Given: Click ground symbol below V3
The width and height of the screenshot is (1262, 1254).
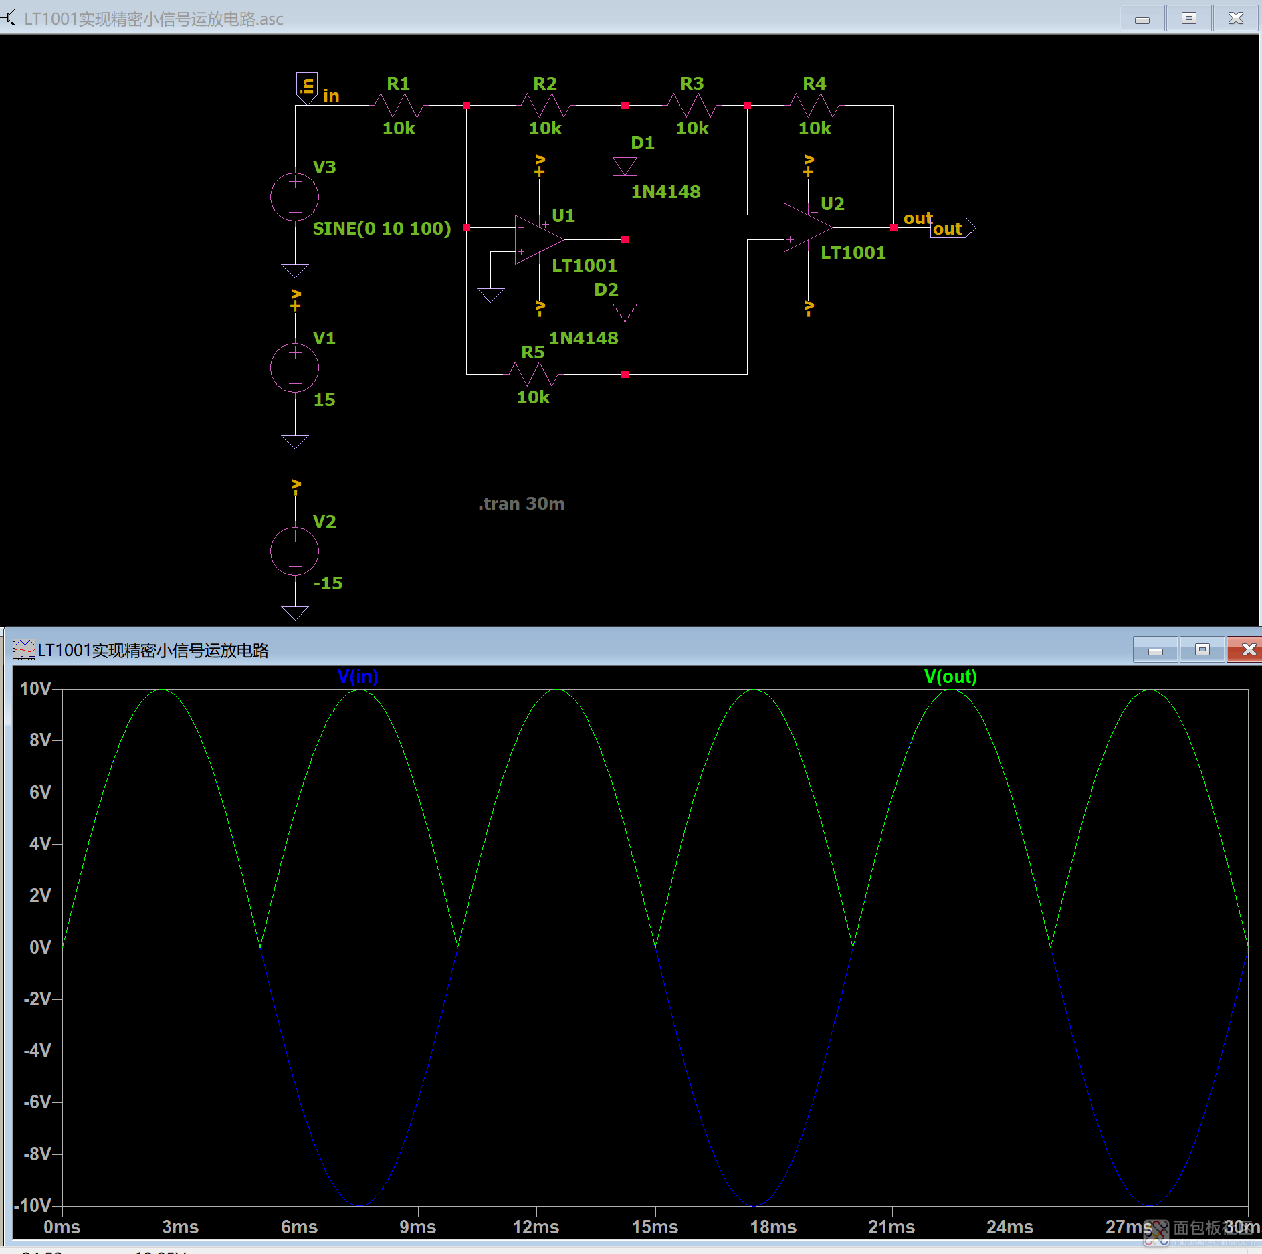Looking at the screenshot, I should [294, 271].
